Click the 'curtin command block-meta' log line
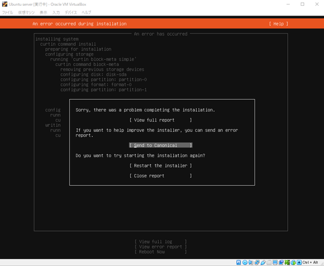 pos(87,64)
